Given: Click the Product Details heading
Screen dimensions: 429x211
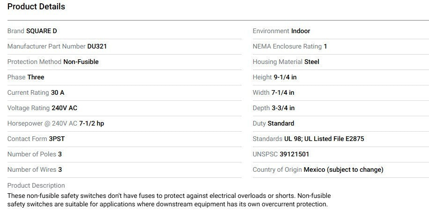Looking at the screenshot, I should [36, 7].
